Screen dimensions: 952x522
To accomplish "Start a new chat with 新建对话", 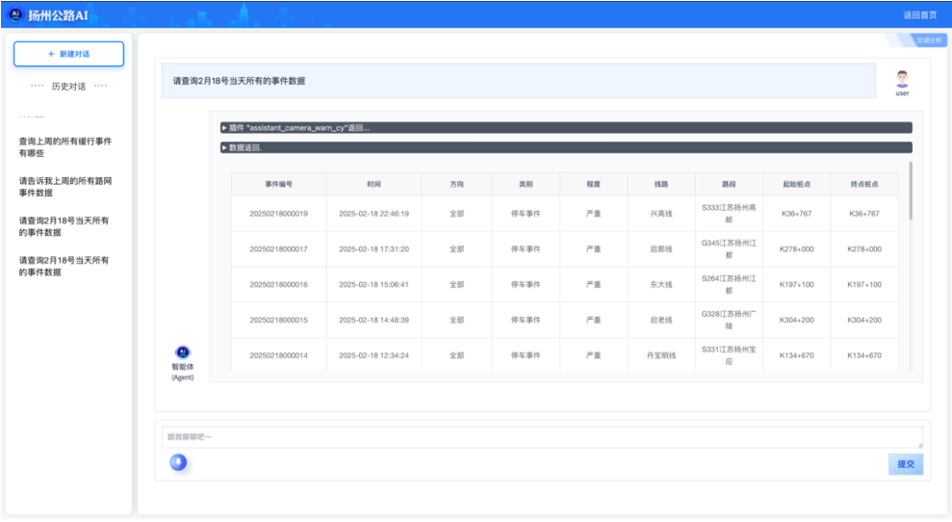I will point(68,54).
